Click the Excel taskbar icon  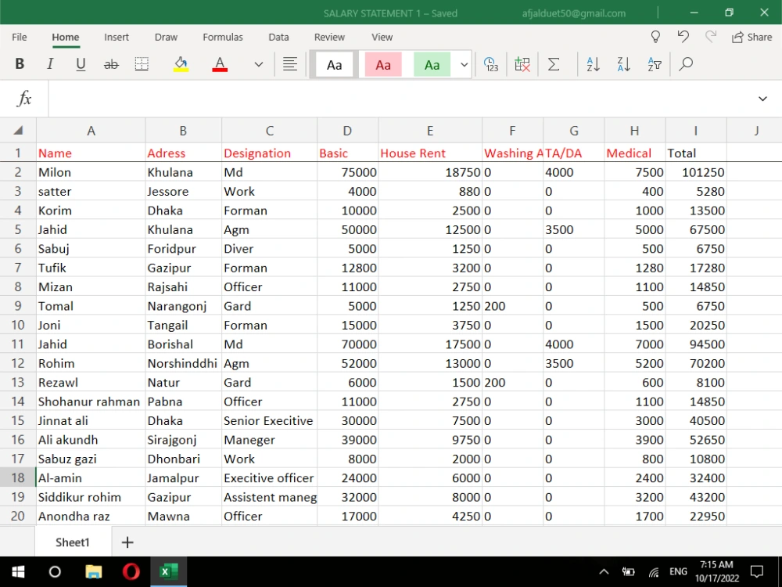[169, 571]
